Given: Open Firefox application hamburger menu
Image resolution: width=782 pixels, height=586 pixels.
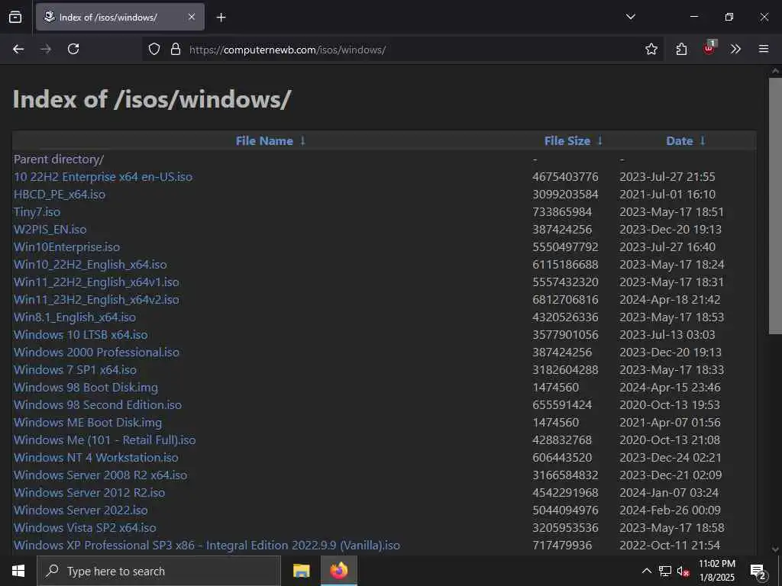Looking at the screenshot, I should [764, 49].
